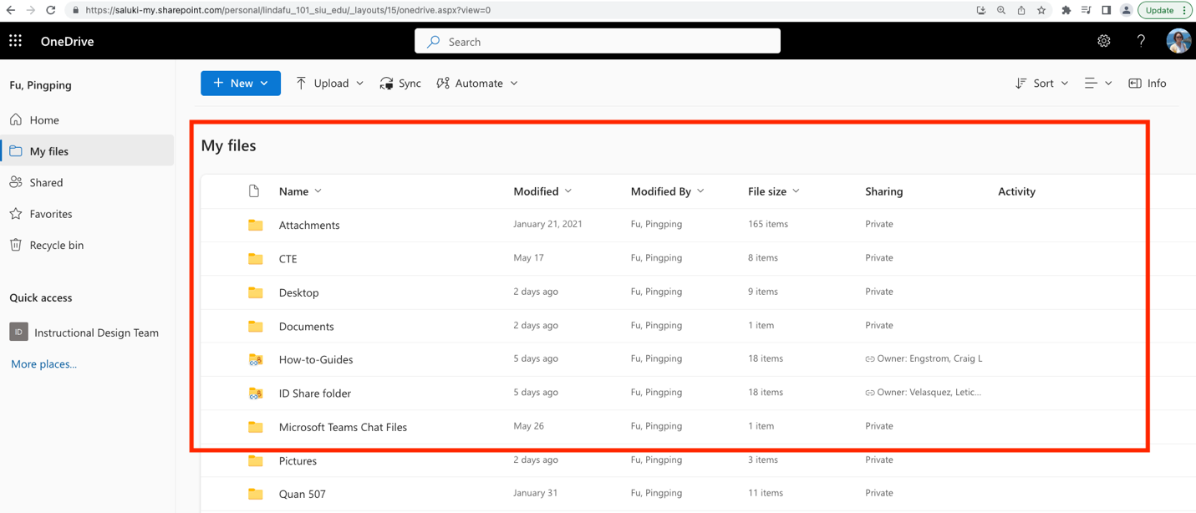Click the install app icon in address bar
1196x513 pixels.
(x=981, y=10)
